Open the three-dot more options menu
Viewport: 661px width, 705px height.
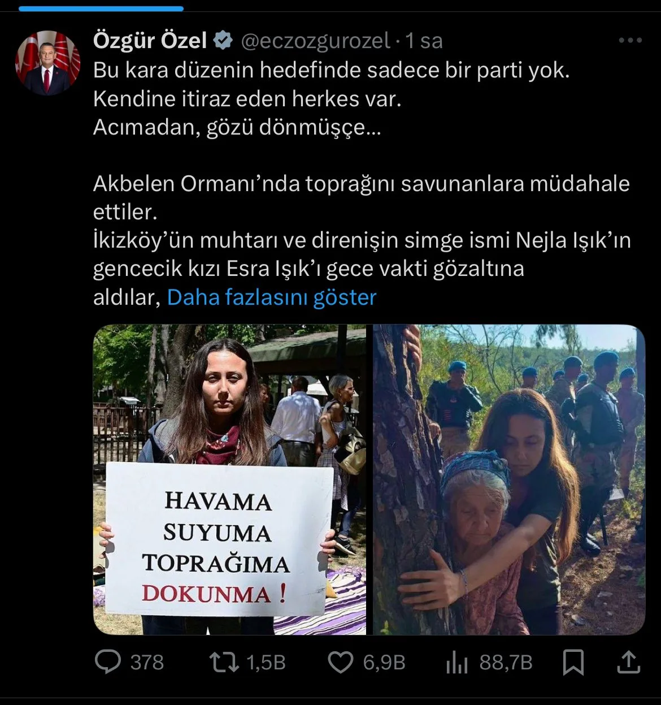pyautogui.click(x=630, y=40)
